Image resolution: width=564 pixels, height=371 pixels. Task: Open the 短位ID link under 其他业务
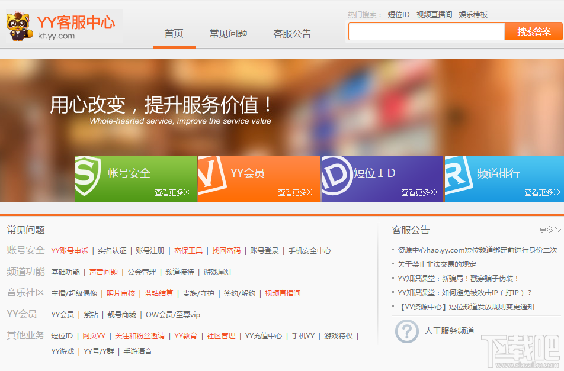click(x=62, y=336)
